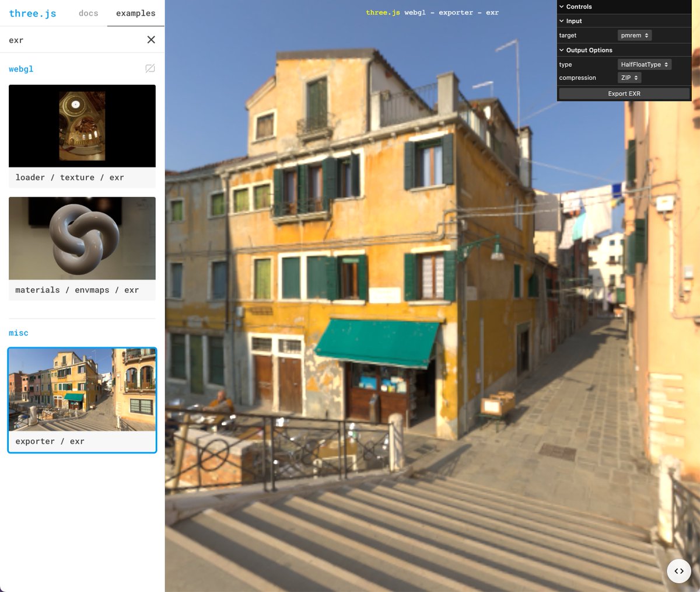Click the loader / texture / exr title

(x=69, y=177)
